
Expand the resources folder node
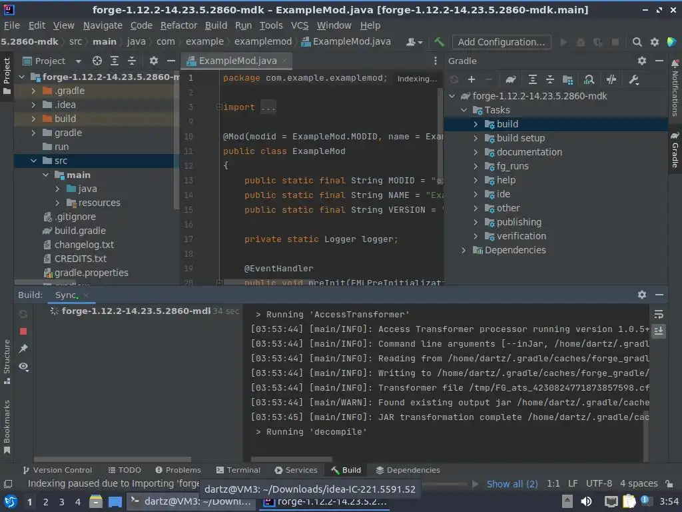[57, 203]
